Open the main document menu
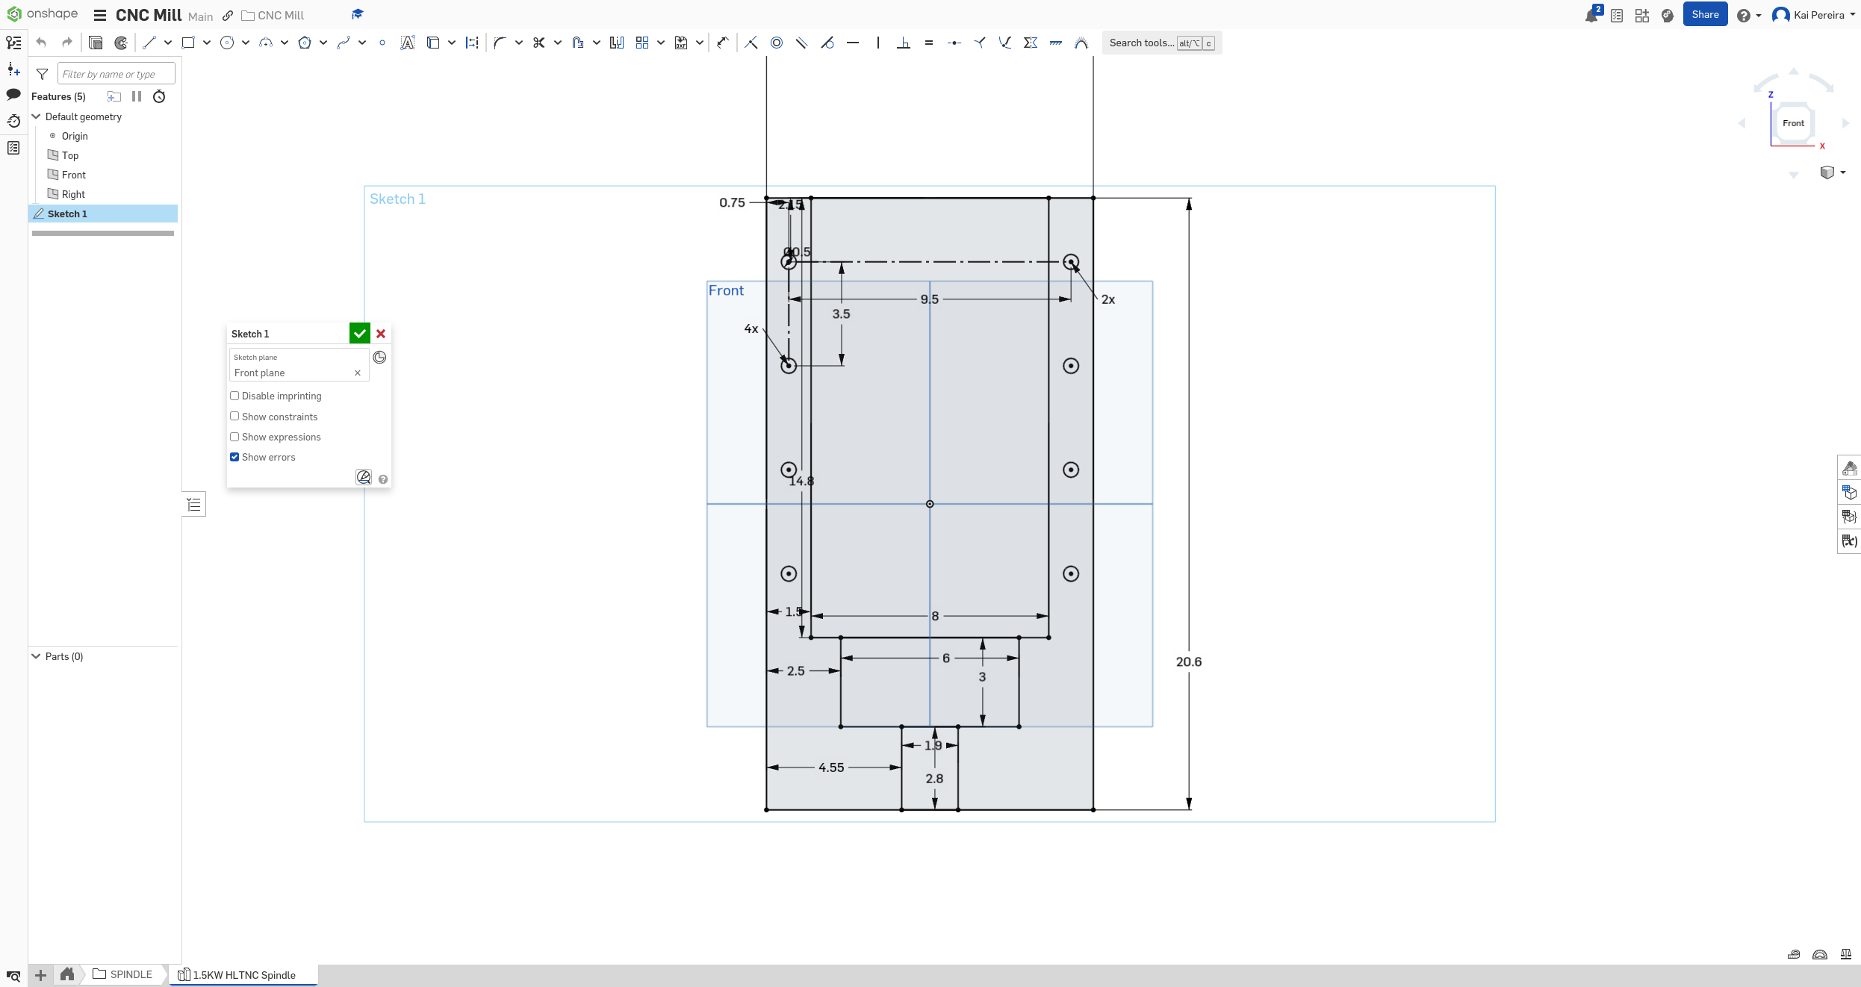 [x=99, y=15]
